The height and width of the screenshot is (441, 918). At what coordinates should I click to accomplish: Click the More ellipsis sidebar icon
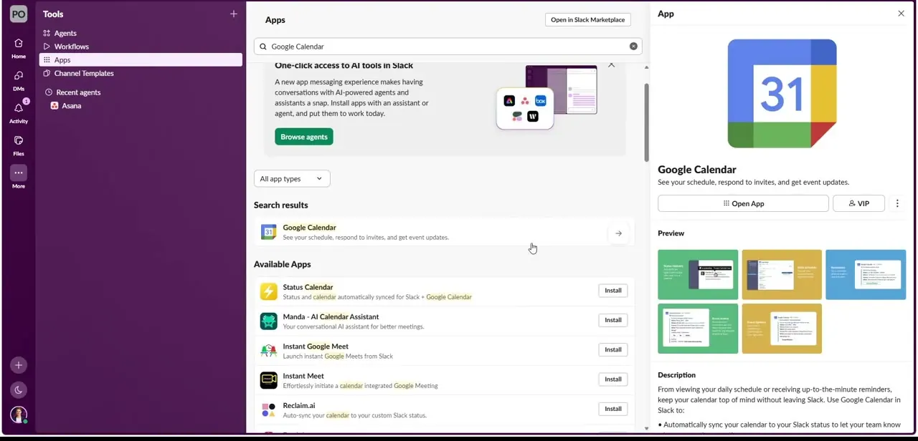click(x=19, y=173)
